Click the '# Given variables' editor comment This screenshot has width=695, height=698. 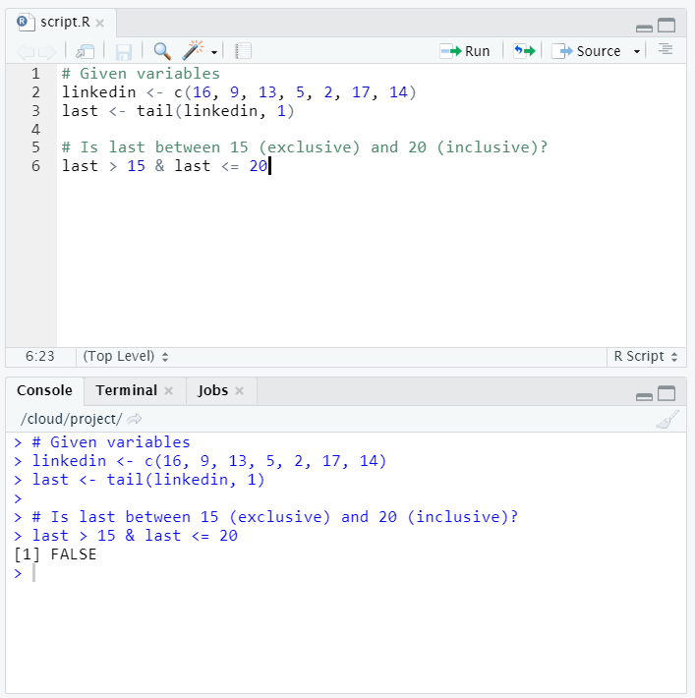click(141, 74)
